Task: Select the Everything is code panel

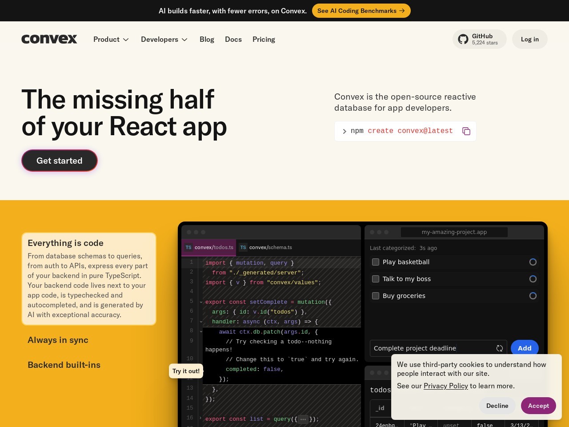Action: click(89, 279)
